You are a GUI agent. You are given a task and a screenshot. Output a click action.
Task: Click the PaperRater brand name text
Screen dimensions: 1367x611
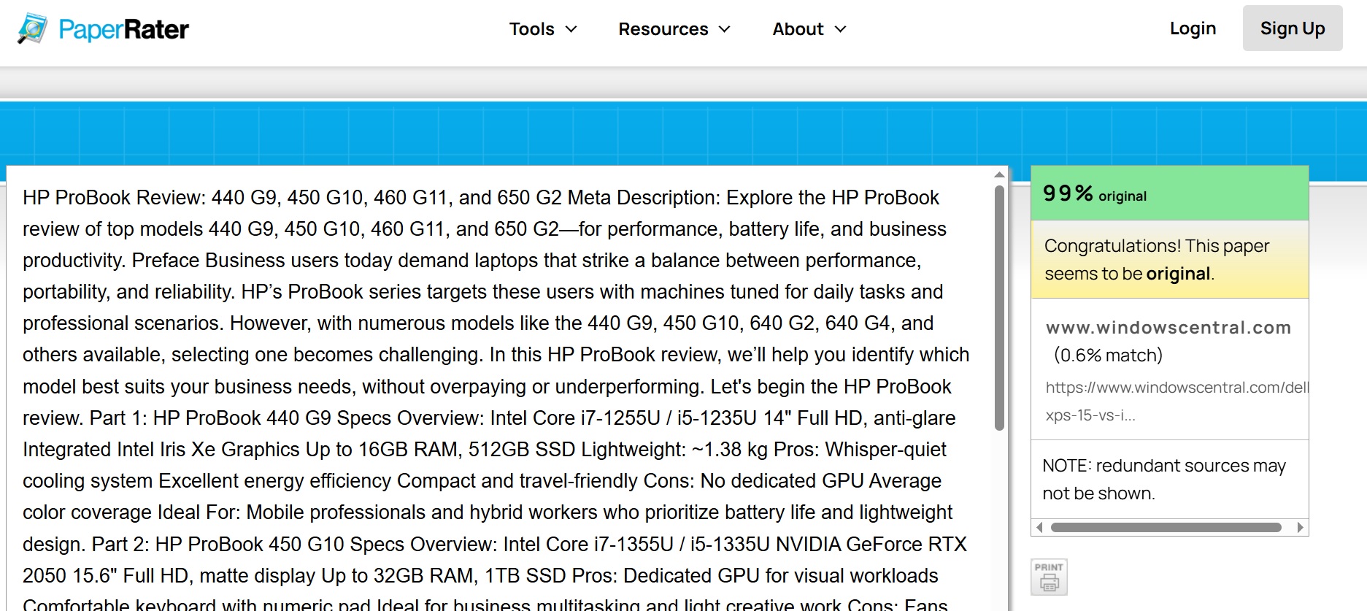click(123, 29)
